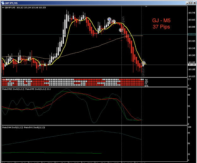Click the GHL indicator row label

(146, 86)
